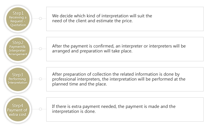The image size is (208, 129).
Task: Click the small connector dot beside Step3
Action: (x=40, y=79)
